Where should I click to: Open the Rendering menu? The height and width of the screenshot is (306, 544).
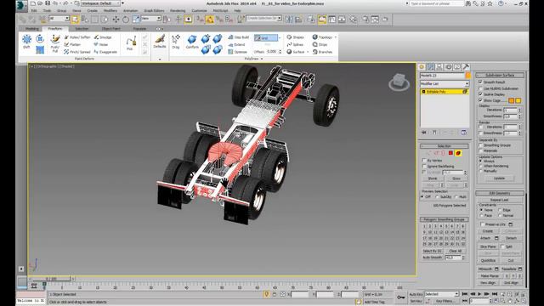pyautogui.click(x=178, y=11)
